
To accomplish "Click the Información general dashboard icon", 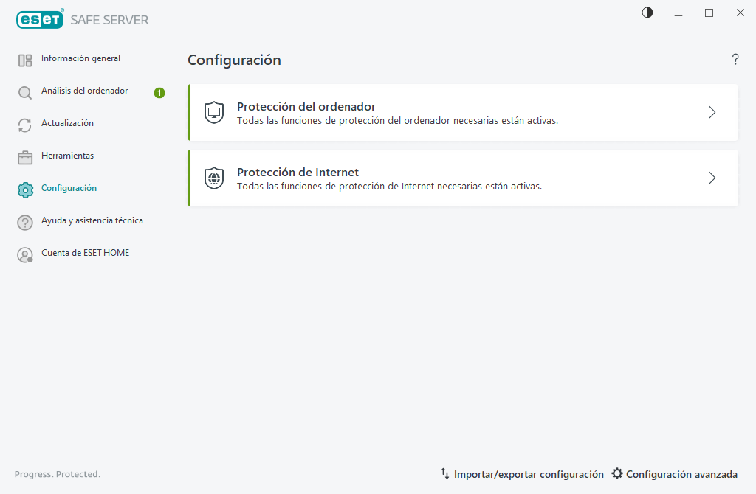I will pos(24,60).
